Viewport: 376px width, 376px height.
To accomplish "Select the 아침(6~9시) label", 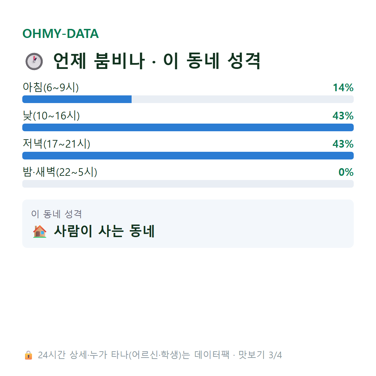I will click(50, 87).
